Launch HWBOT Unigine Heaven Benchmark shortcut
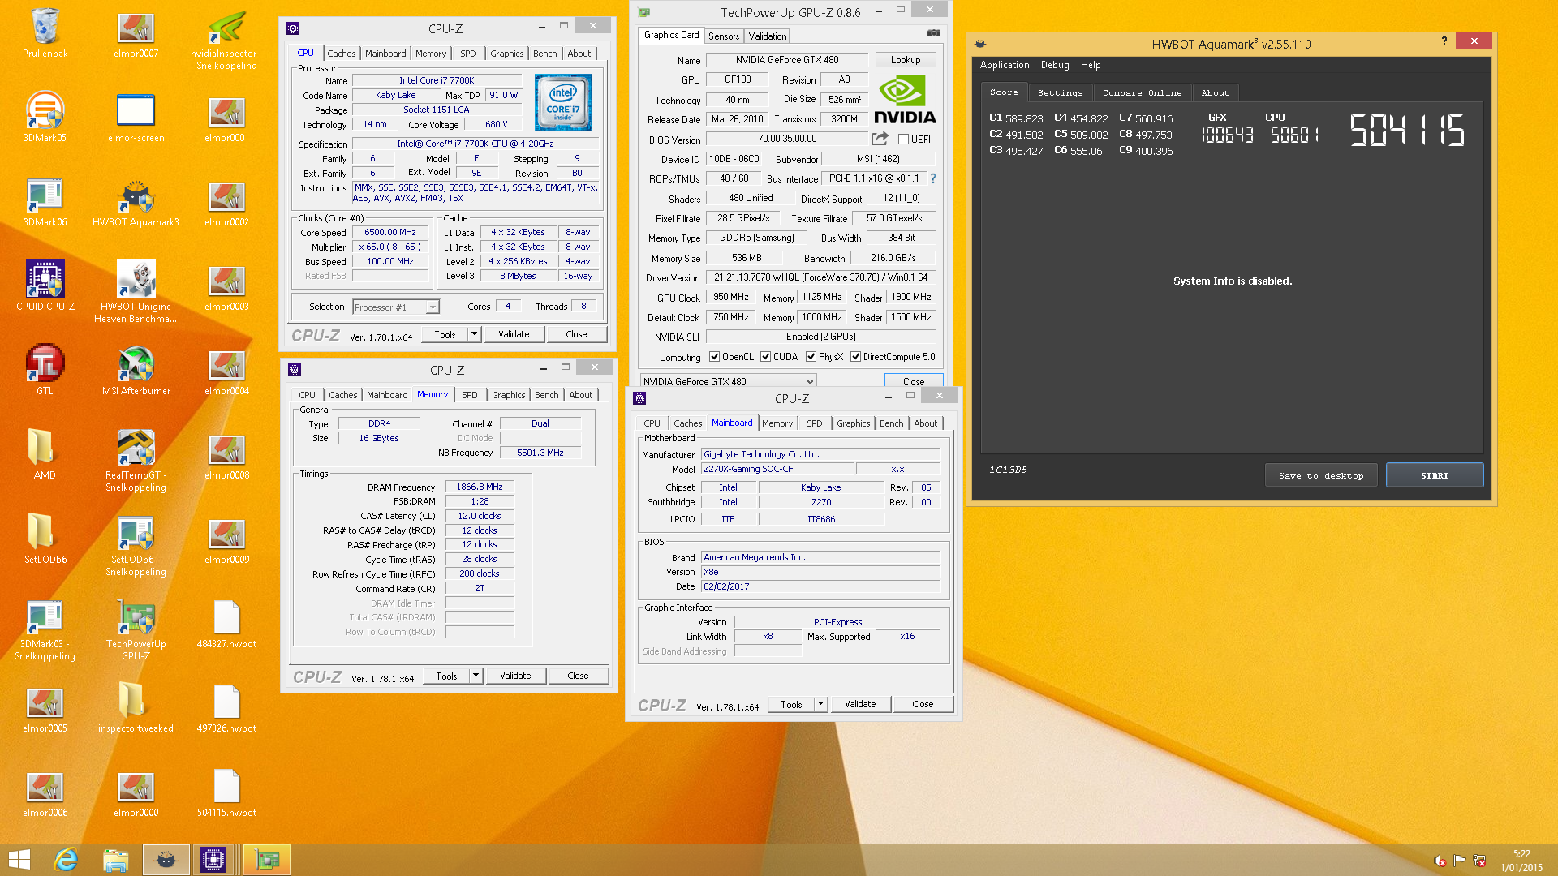The height and width of the screenshot is (876, 1558). coord(136,292)
